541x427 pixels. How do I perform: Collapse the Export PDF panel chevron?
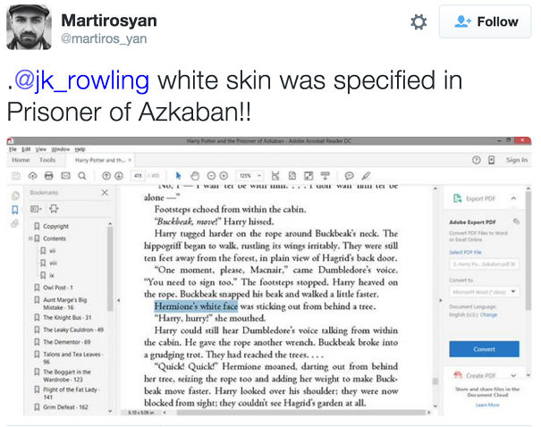coord(513,198)
